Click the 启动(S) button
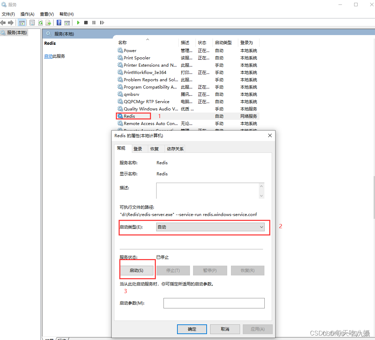This screenshot has height=340, width=375. coord(136,271)
